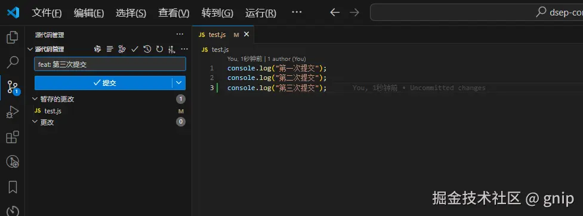The image size is (583, 216).
Task: Go forward with the right arrow
Action: point(354,13)
